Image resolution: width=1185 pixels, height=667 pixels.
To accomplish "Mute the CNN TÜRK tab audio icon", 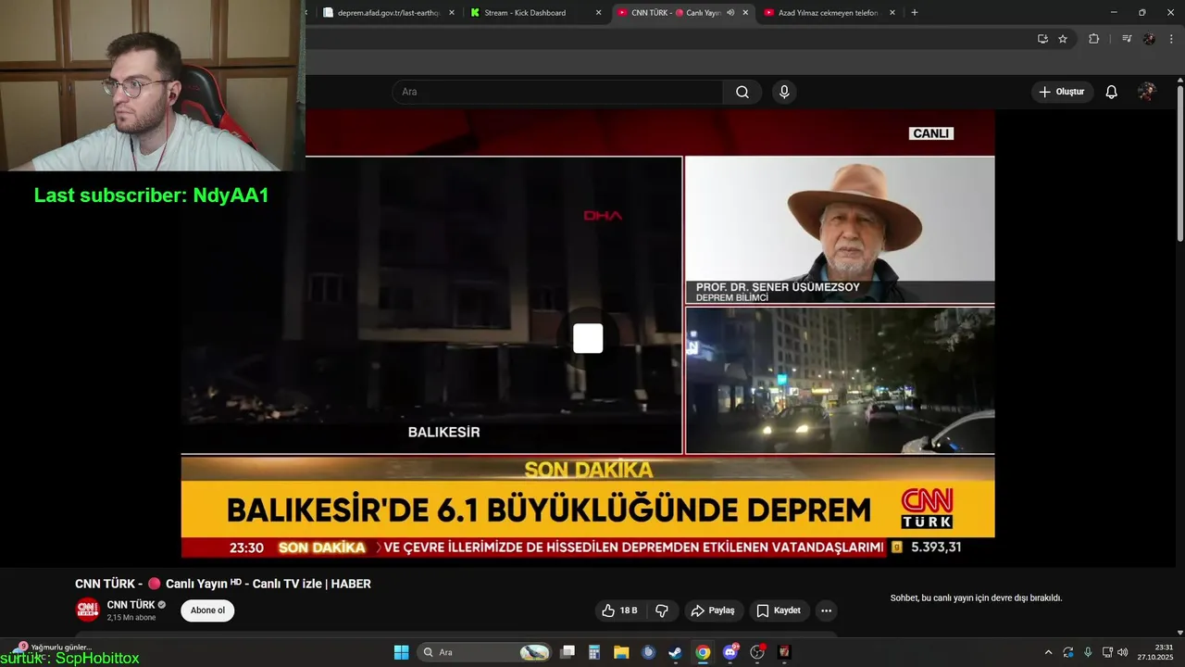I will coord(730,13).
